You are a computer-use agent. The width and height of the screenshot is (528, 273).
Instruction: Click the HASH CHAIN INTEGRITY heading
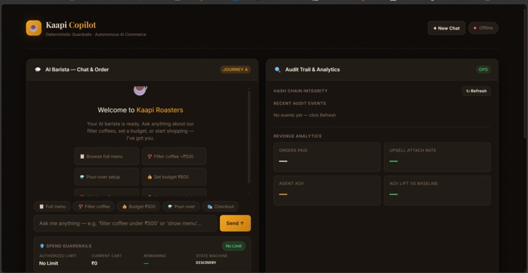pyautogui.click(x=301, y=91)
